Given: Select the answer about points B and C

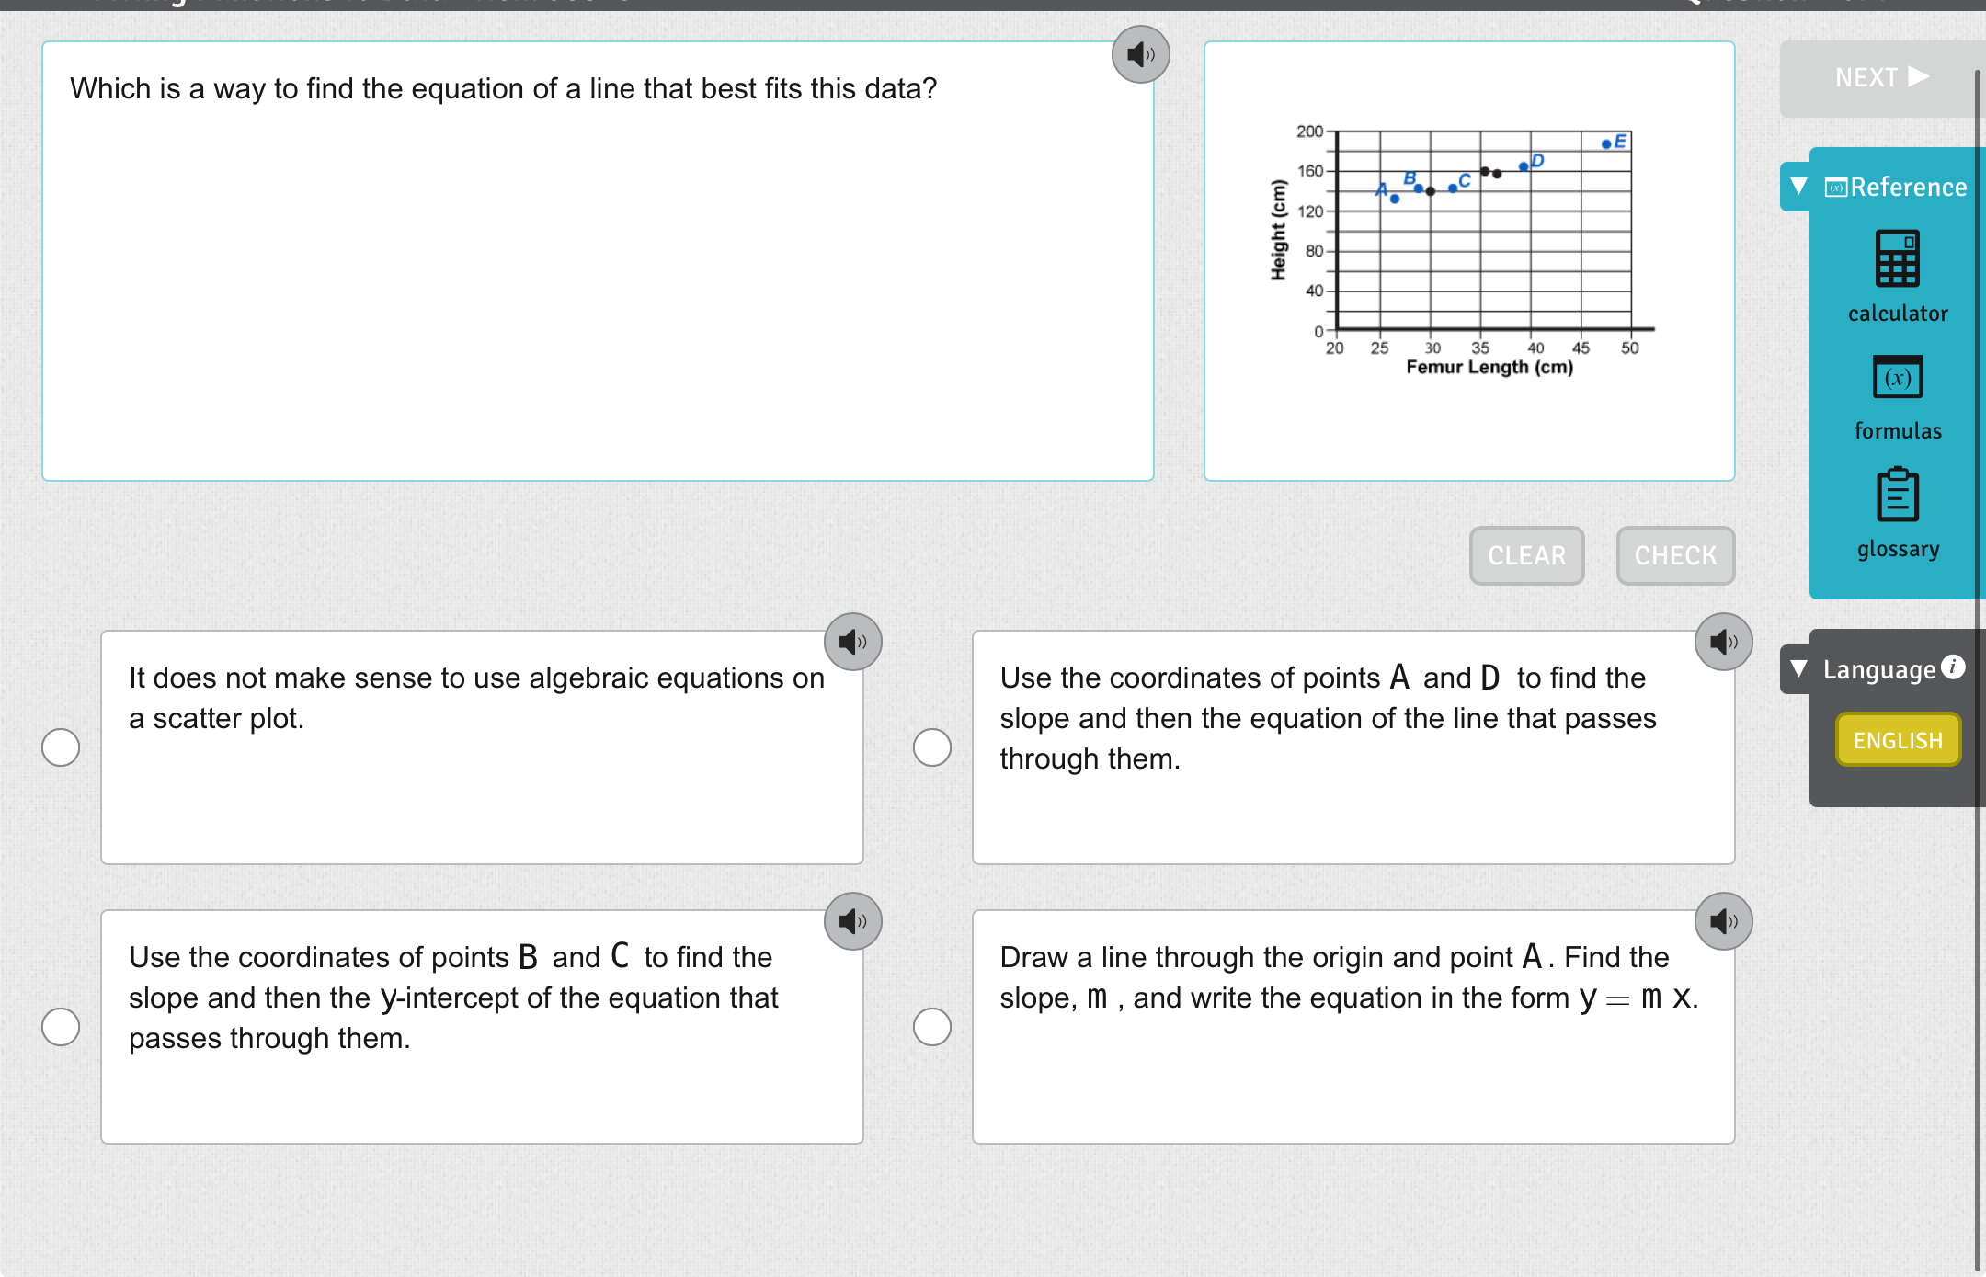Looking at the screenshot, I should [60, 1027].
